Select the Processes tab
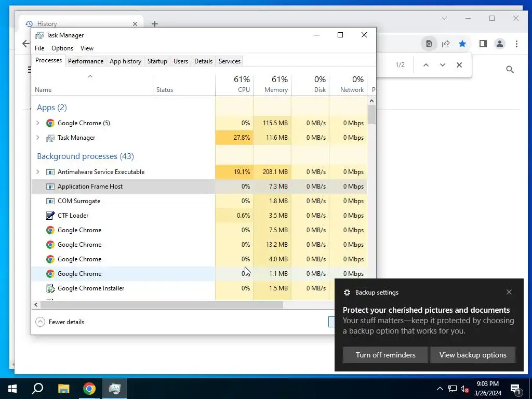The width and height of the screenshot is (532, 399). point(48,60)
